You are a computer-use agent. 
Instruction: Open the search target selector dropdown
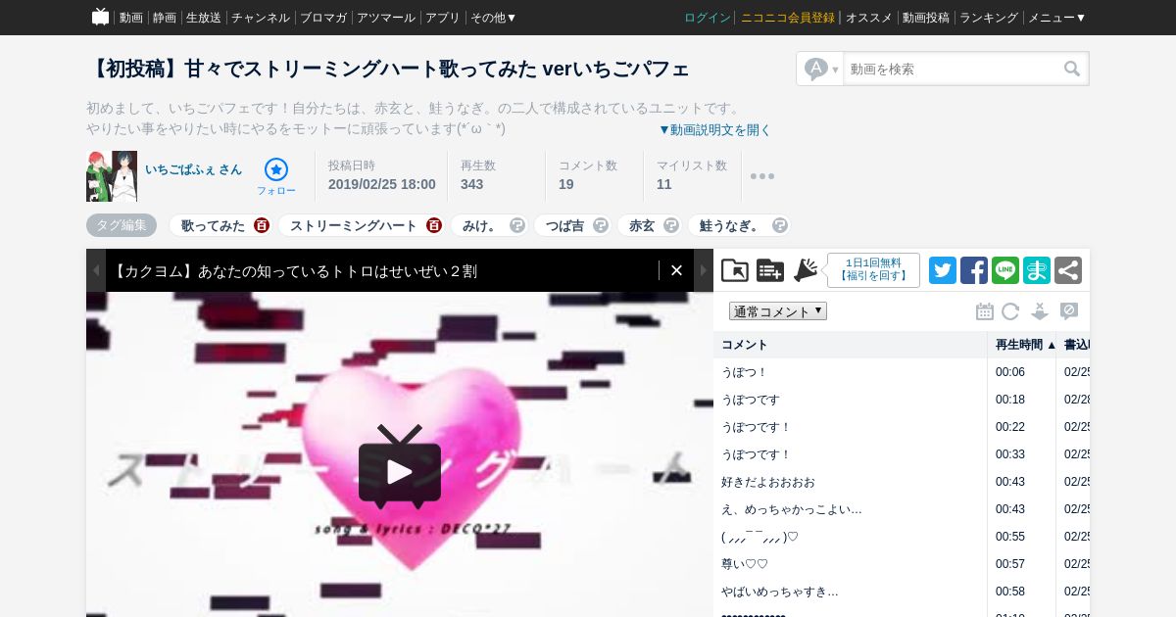click(x=821, y=69)
